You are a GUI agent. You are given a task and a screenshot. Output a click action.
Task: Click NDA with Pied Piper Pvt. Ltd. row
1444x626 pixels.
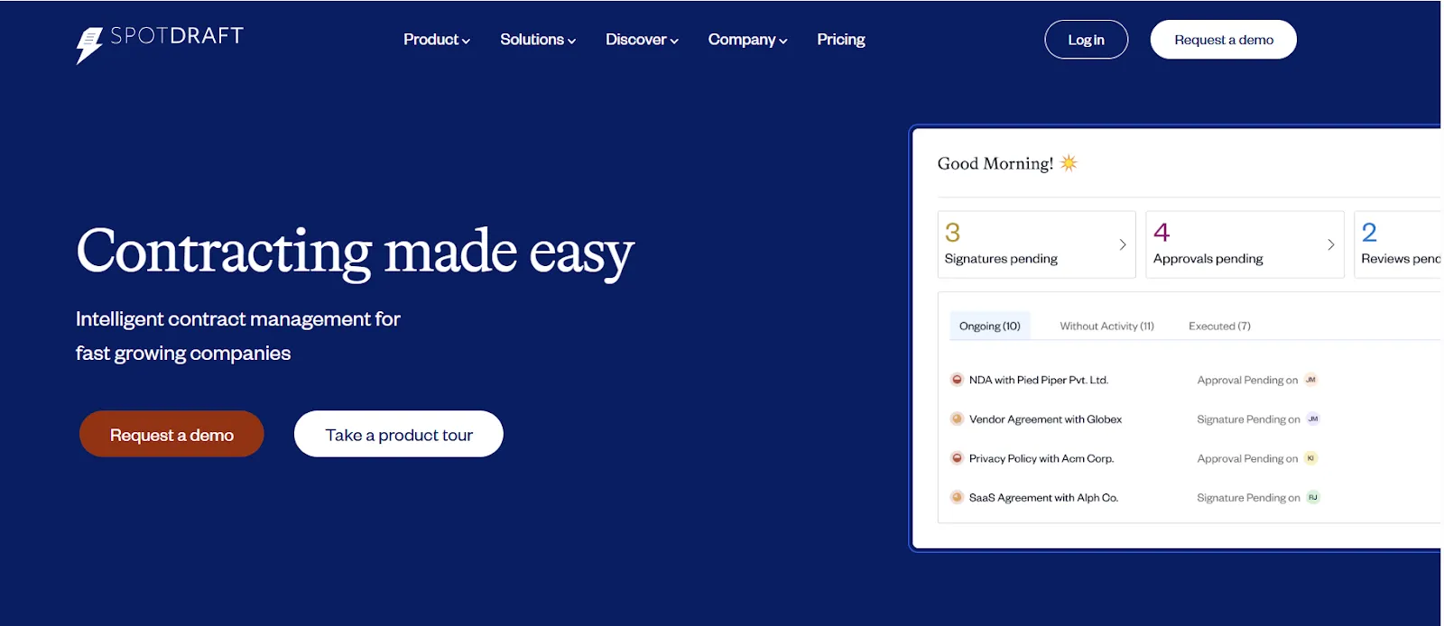tap(1039, 380)
